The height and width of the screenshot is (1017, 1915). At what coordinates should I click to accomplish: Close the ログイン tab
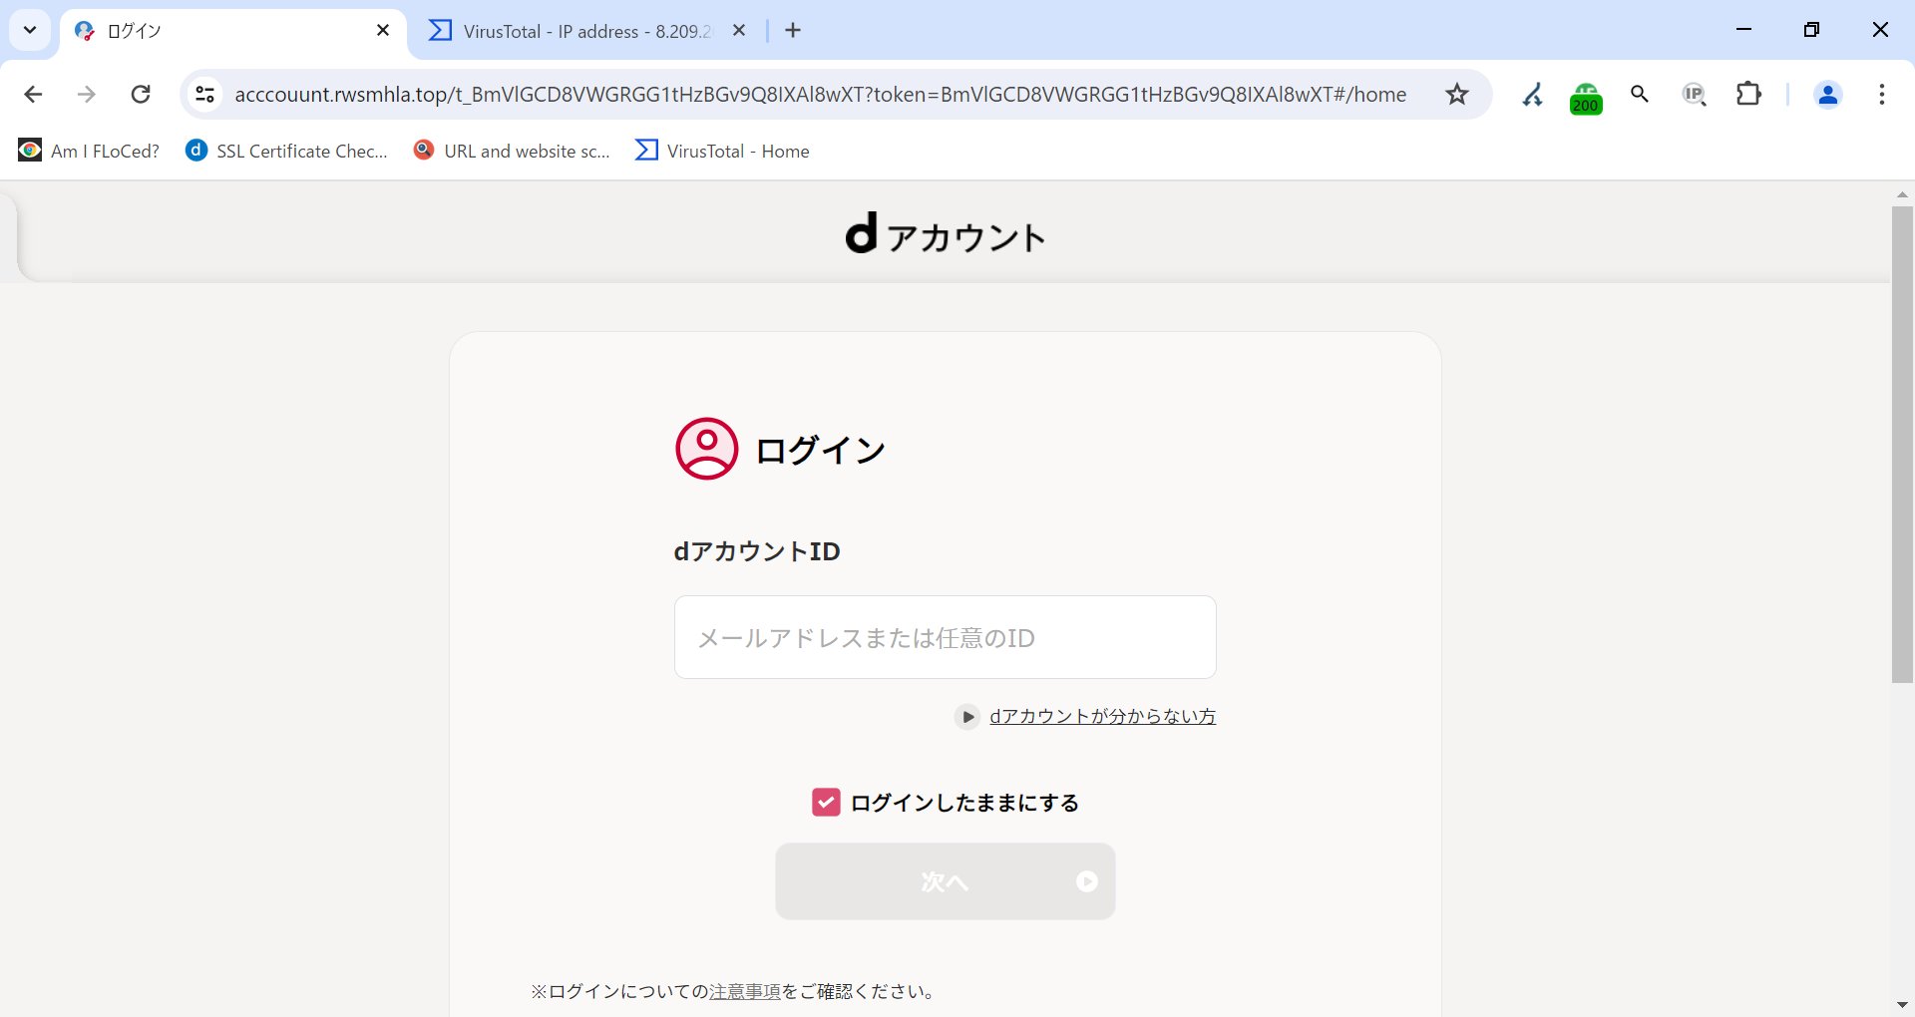coord(383,31)
